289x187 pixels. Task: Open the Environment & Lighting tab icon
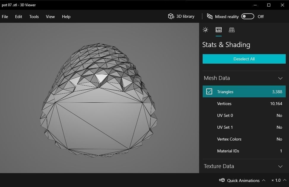pyautogui.click(x=205, y=30)
